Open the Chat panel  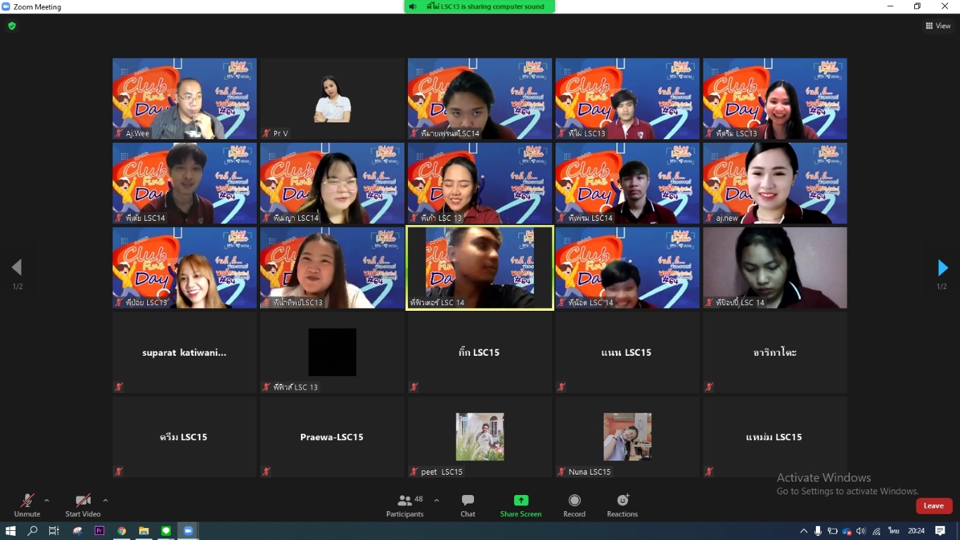coord(468,505)
